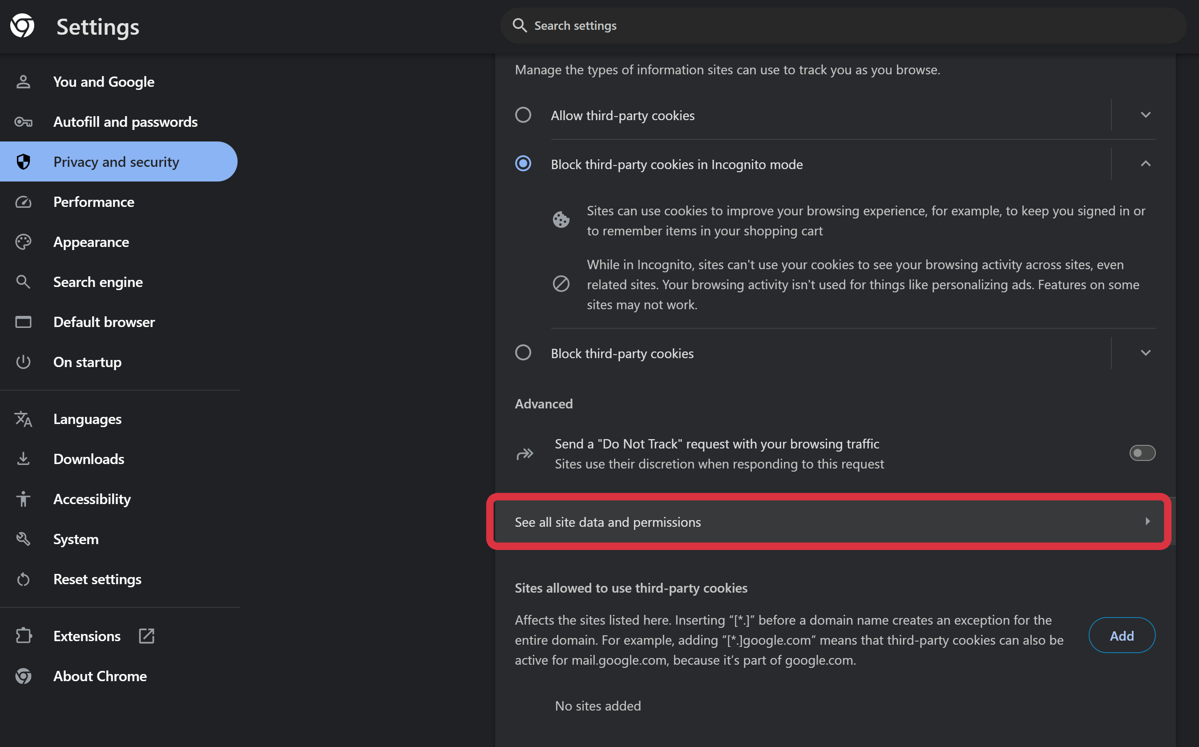The width and height of the screenshot is (1199, 747).
Task: Click Sites allowed to use third-party cookies heading
Action: tap(631, 588)
